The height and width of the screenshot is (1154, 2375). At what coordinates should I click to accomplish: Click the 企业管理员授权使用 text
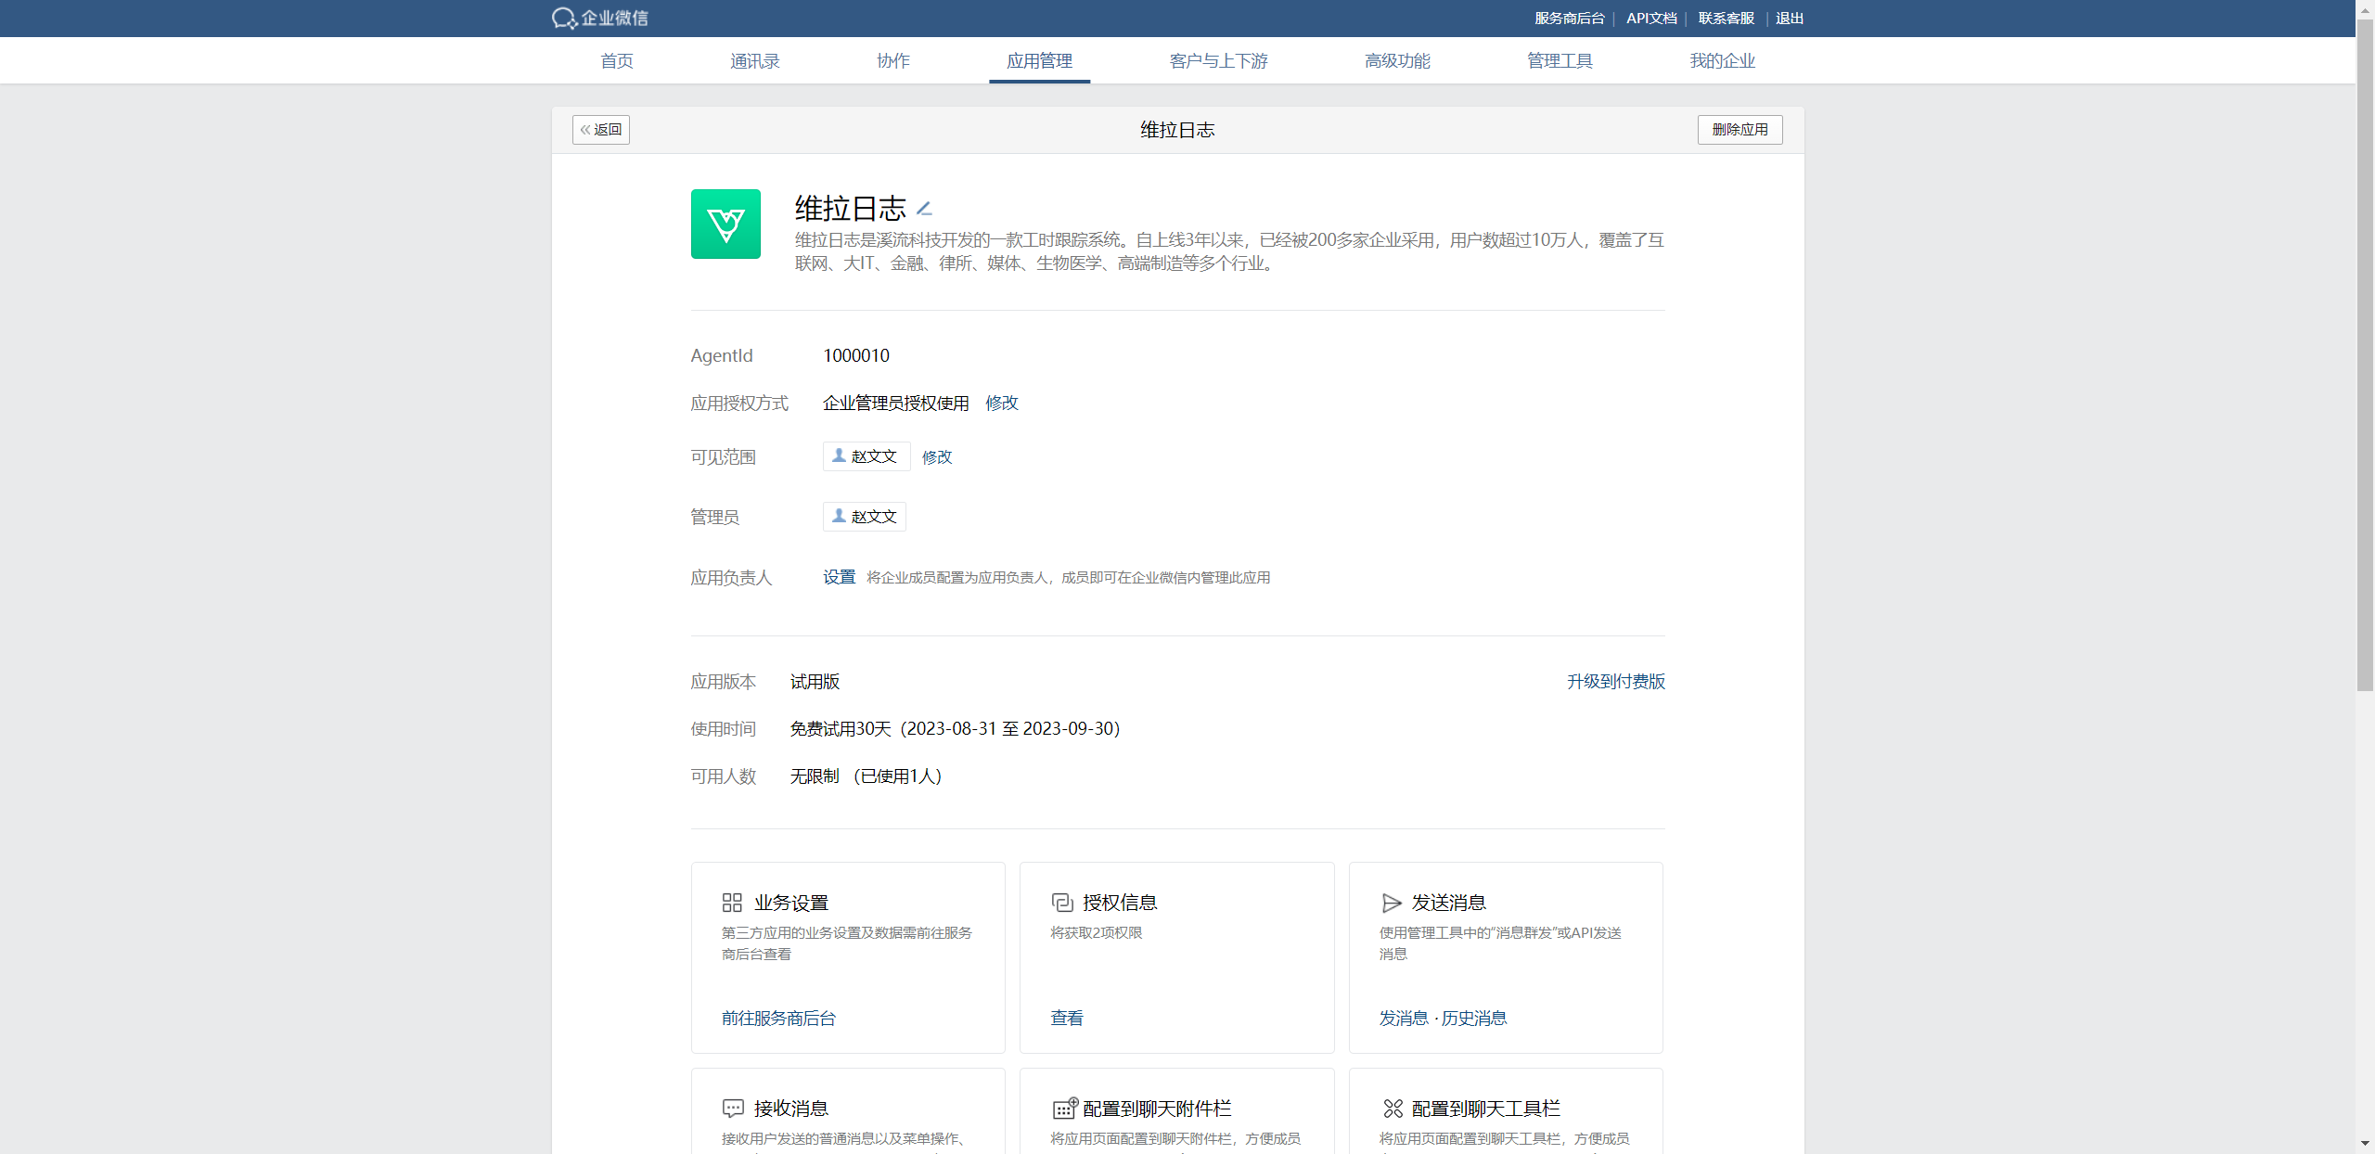coord(896,403)
